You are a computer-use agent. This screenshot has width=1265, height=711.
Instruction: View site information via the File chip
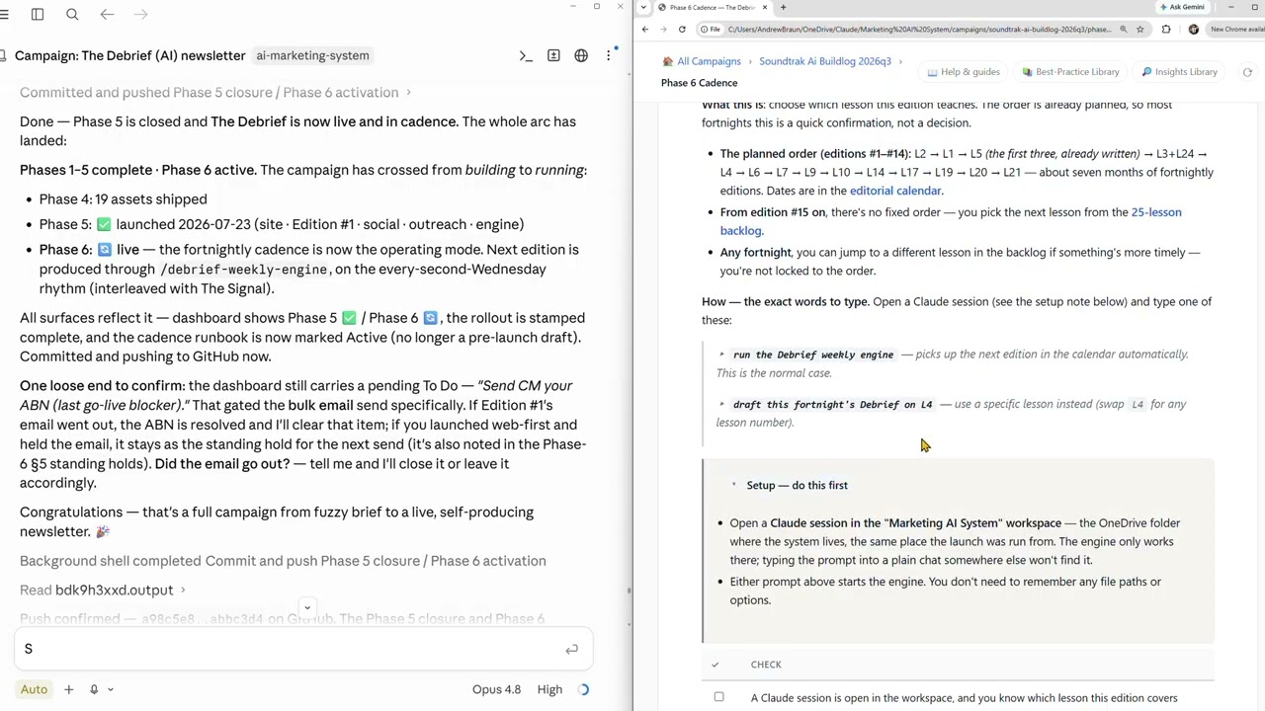pos(710,30)
